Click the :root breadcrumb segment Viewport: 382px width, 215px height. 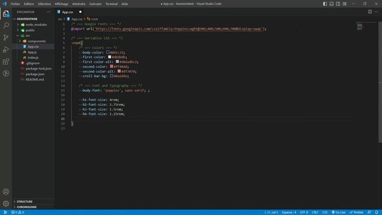pyautogui.click(x=94, y=19)
